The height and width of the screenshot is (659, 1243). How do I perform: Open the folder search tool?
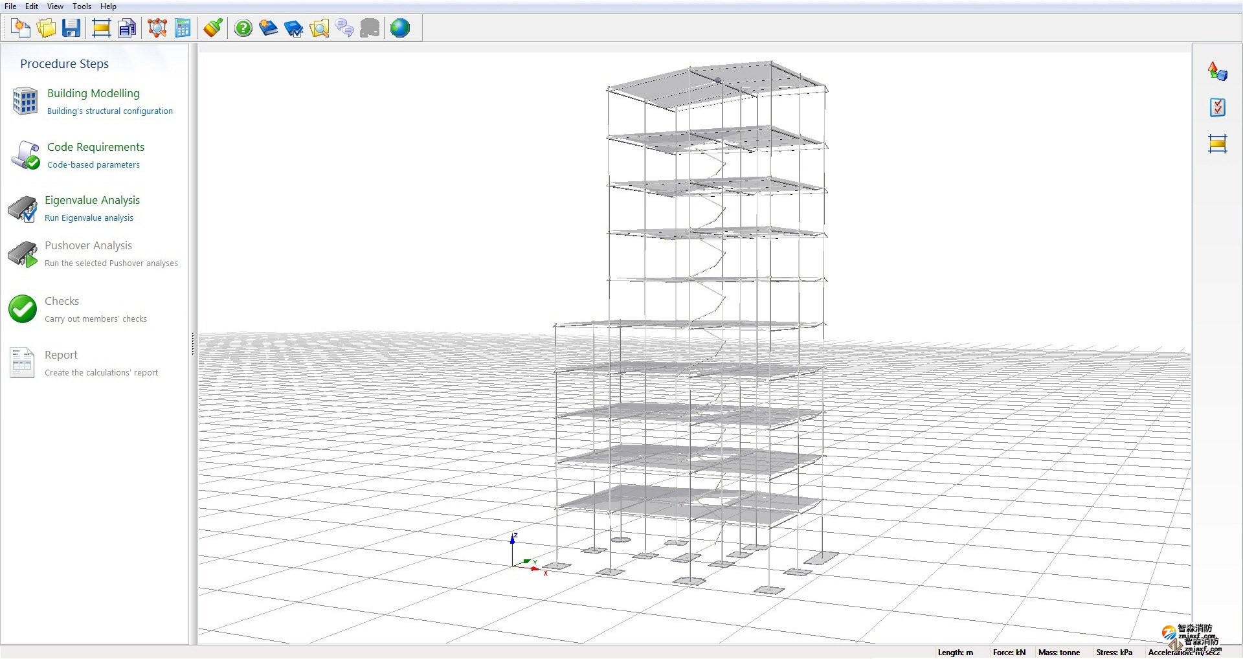tap(319, 28)
